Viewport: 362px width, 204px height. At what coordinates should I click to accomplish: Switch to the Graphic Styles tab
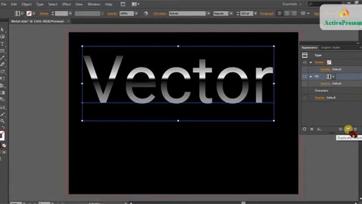[x=330, y=48]
